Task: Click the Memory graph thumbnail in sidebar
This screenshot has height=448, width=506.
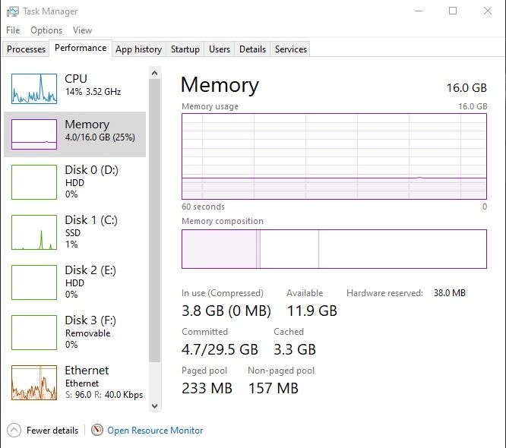Action: click(x=34, y=134)
